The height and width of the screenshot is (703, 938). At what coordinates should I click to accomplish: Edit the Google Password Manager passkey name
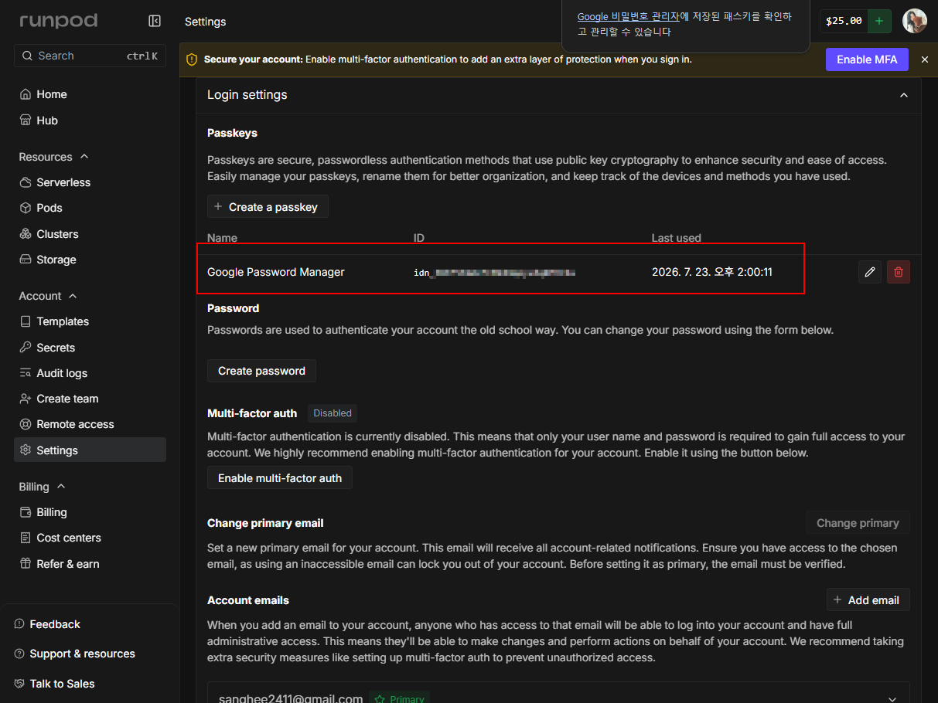[870, 272]
